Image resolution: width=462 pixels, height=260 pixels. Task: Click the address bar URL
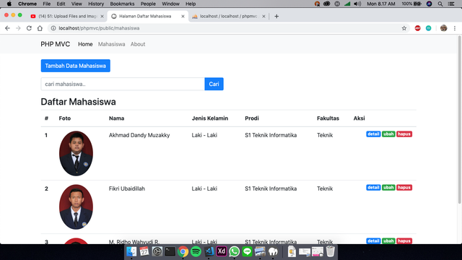pyautogui.click(x=99, y=28)
